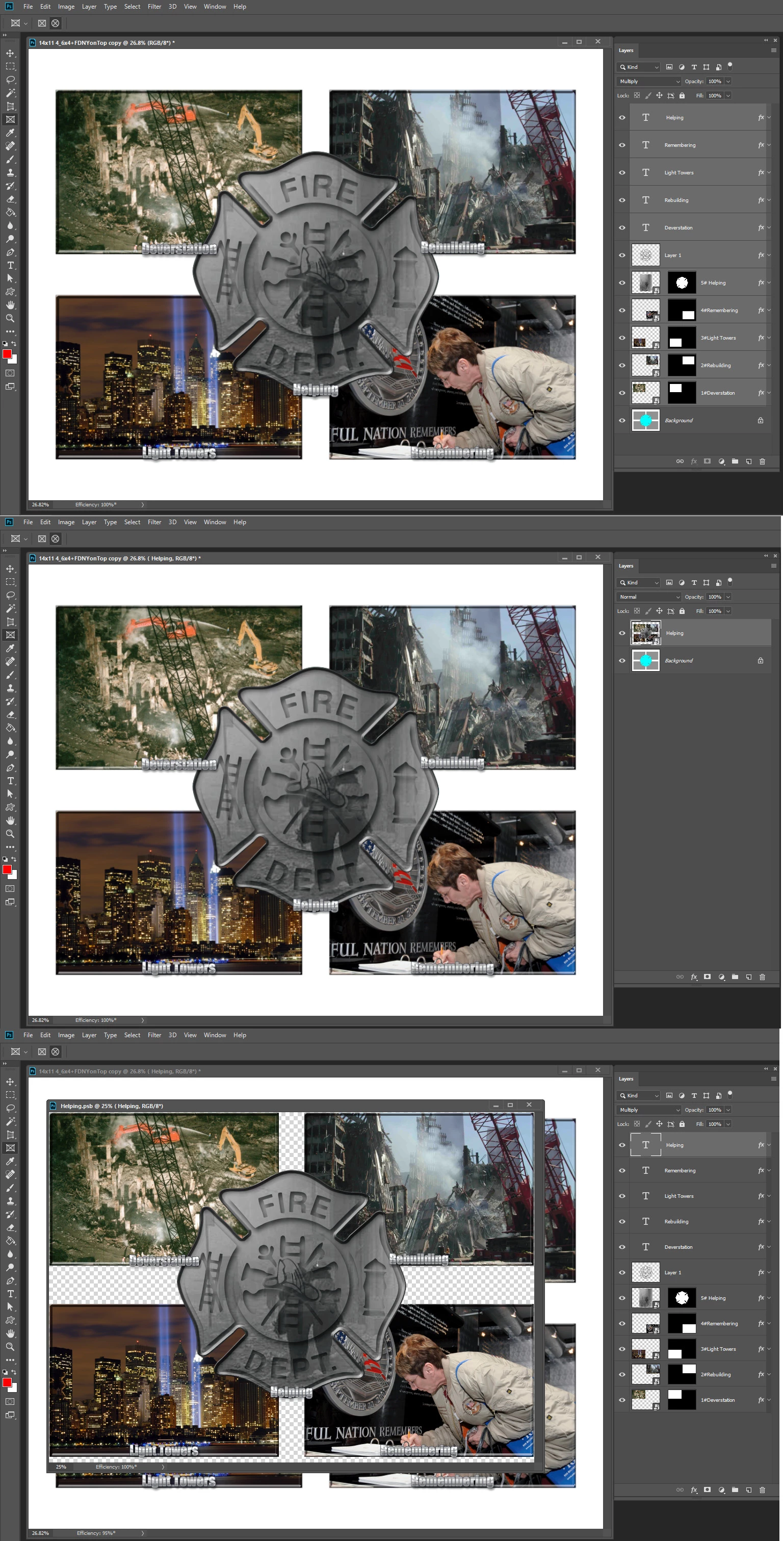Close the Helping.psb document window
783x1541 pixels.
coord(529,1105)
